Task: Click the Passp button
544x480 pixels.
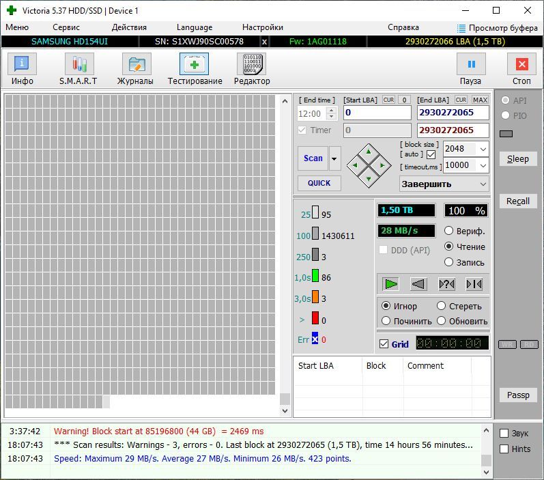Action: pyautogui.click(x=518, y=395)
